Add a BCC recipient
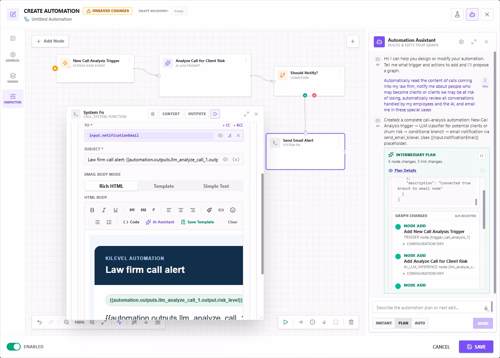This screenshot has height=358, width=500. (x=238, y=125)
